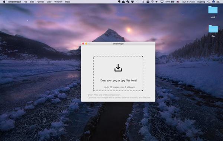Click the dashed drop zone area
Image resolution: width=223 pixels, height=141 pixels.
tap(118, 73)
